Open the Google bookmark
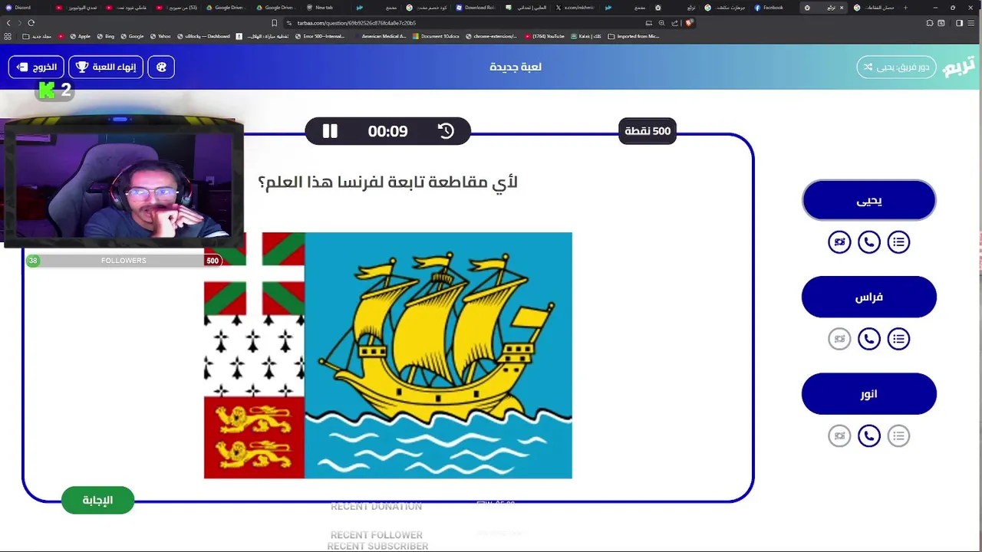Screen dimensions: 982x552 tap(132, 36)
